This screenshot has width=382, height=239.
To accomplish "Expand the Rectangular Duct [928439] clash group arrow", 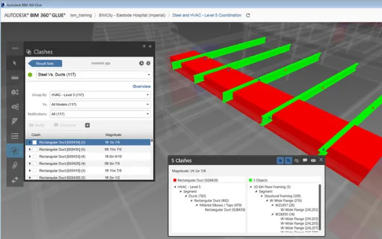I will tap(30, 142).
